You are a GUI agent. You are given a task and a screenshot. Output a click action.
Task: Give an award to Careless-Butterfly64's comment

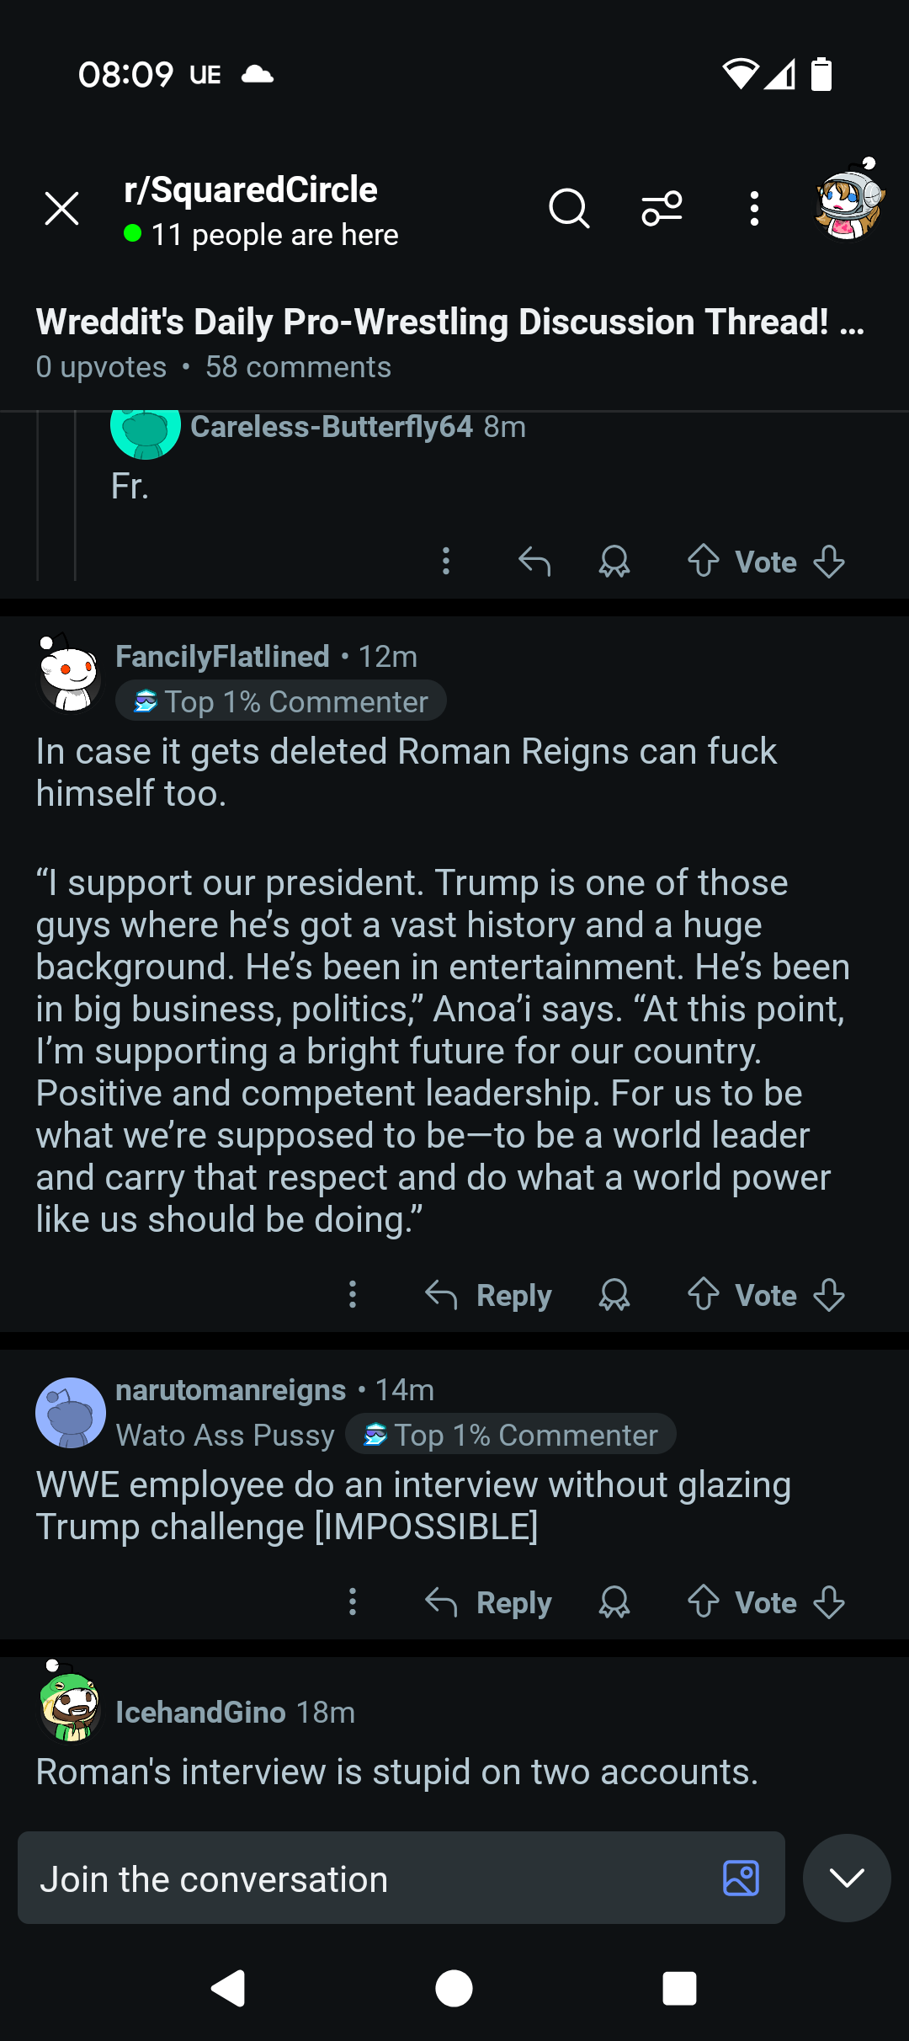[614, 561]
